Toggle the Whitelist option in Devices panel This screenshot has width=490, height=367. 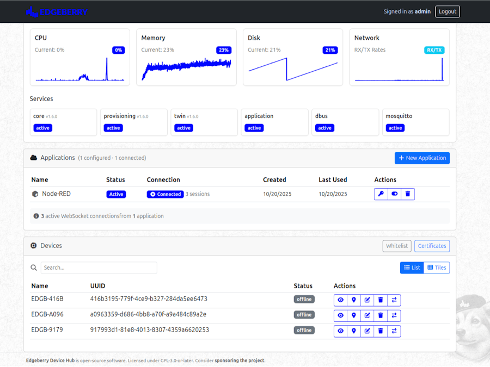[x=397, y=246]
